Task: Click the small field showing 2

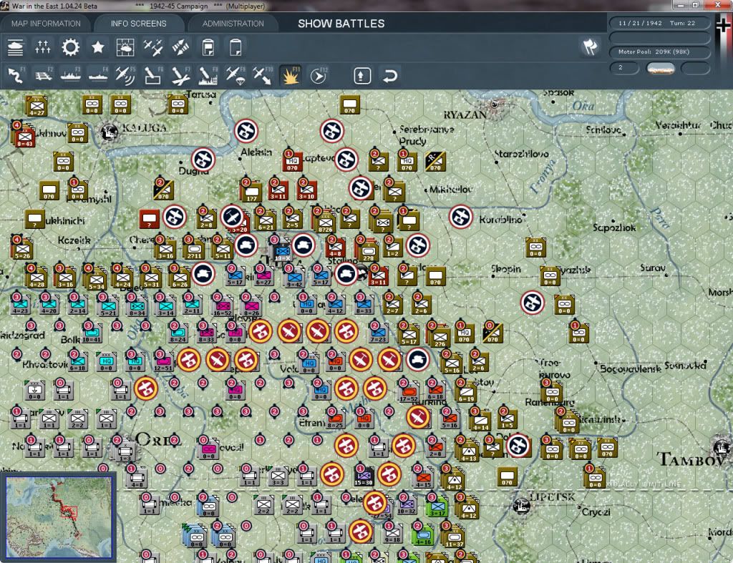Action: 624,68
